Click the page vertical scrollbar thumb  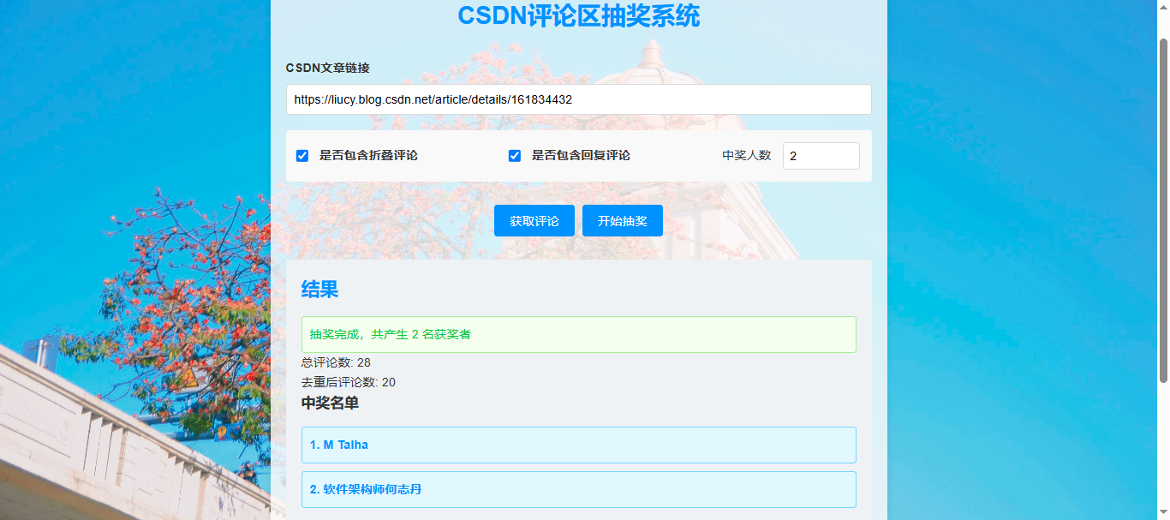(x=1163, y=210)
